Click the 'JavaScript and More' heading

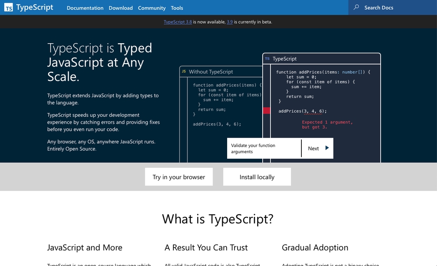(85, 247)
